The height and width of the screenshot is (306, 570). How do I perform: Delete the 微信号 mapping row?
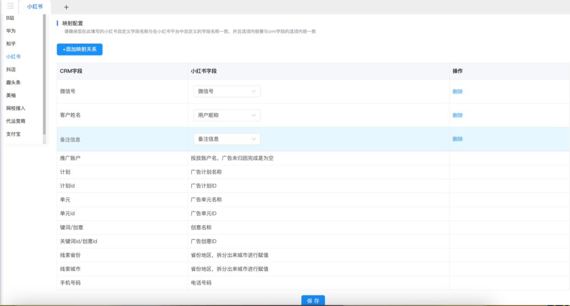(x=457, y=91)
